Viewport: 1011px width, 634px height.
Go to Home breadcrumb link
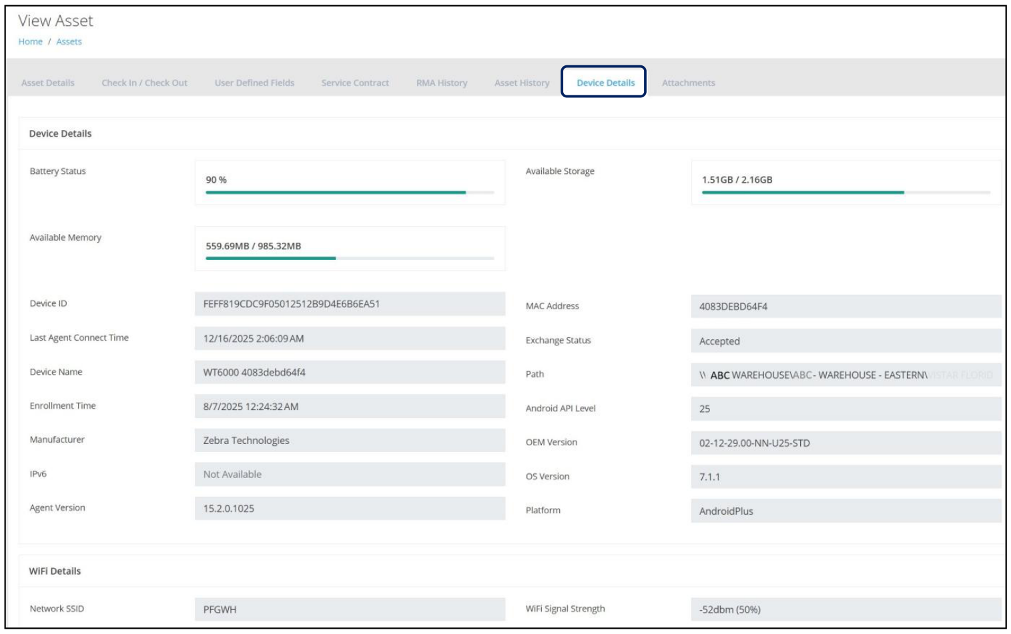tap(31, 41)
